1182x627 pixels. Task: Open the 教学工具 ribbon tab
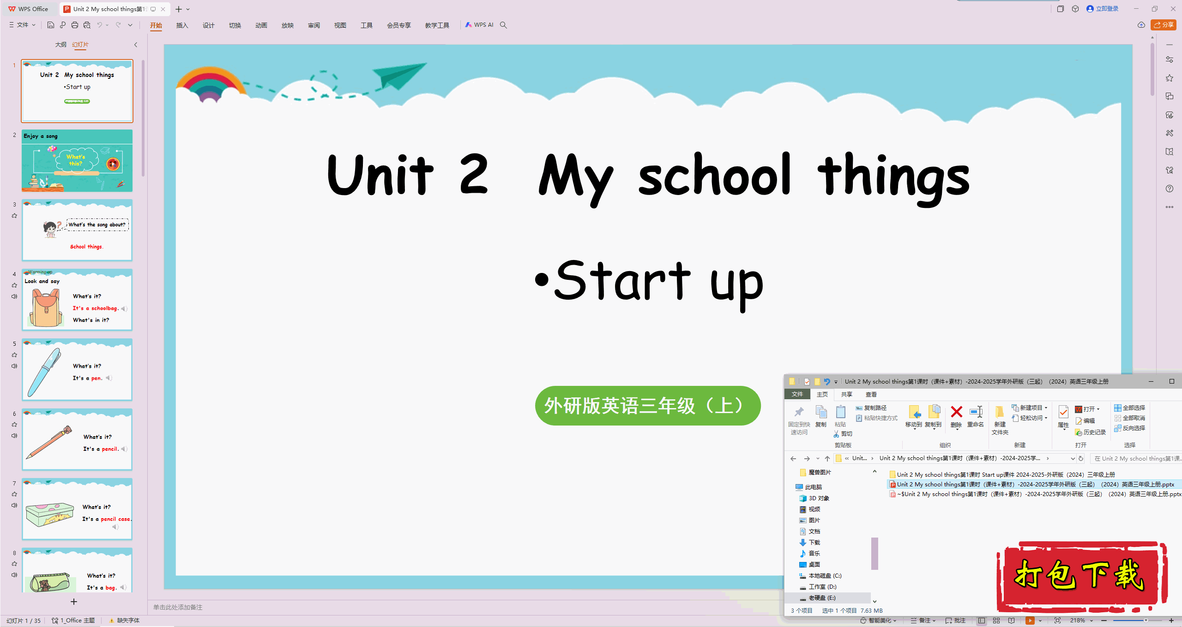tap(437, 25)
